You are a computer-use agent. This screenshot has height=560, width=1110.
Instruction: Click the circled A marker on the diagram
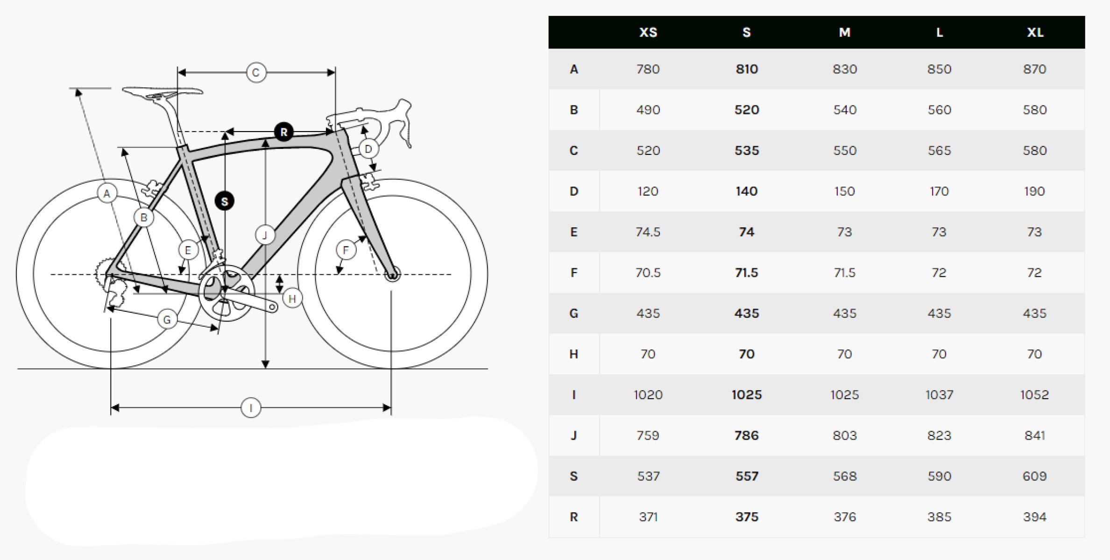(x=107, y=193)
